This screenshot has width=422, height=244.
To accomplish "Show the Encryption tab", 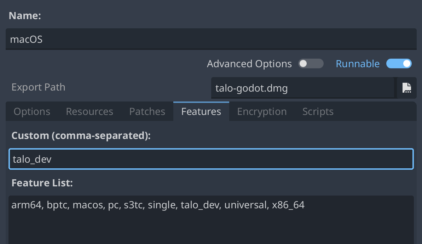I will click(262, 112).
